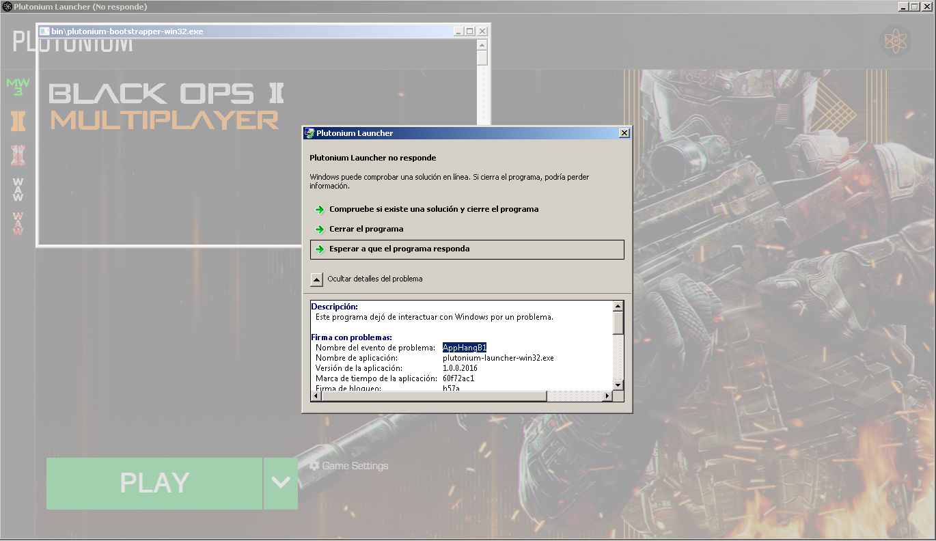Image resolution: width=936 pixels, height=541 pixels.
Task: Click details horizontal scrollbar right arrow
Action: pyautogui.click(x=607, y=396)
